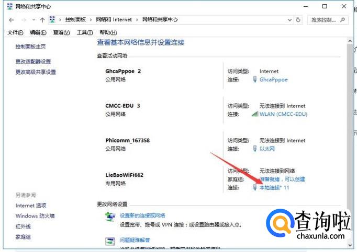Select the LieBaoWiFi662 network name
The width and height of the screenshot is (357, 252).
(x=124, y=175)
